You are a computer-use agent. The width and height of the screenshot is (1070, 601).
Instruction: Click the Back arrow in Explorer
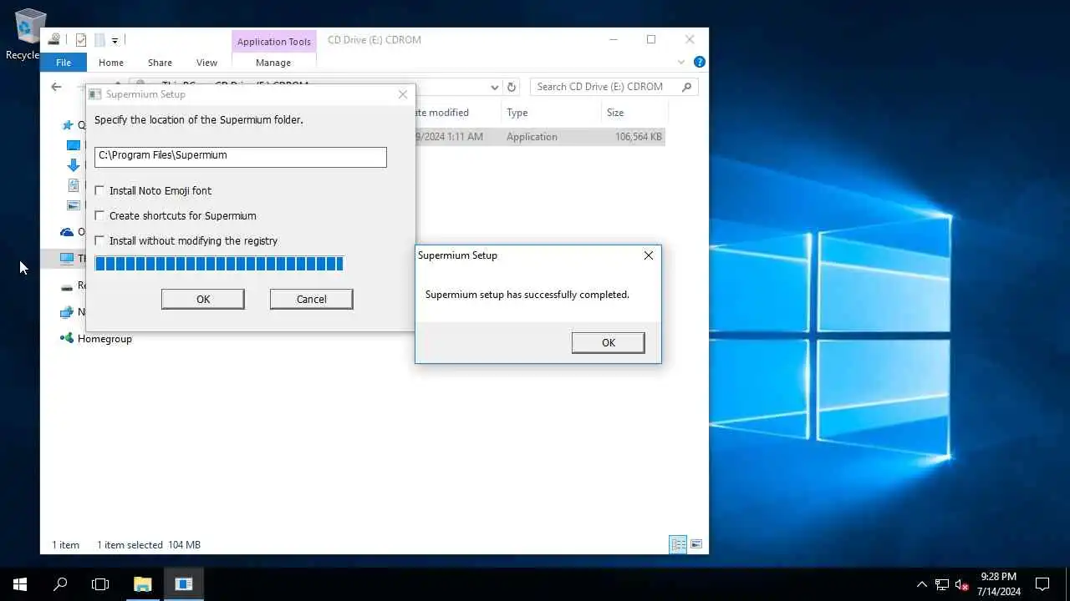56,87
